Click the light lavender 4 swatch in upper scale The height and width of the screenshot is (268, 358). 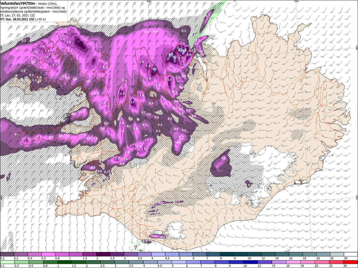pos(158,254)
